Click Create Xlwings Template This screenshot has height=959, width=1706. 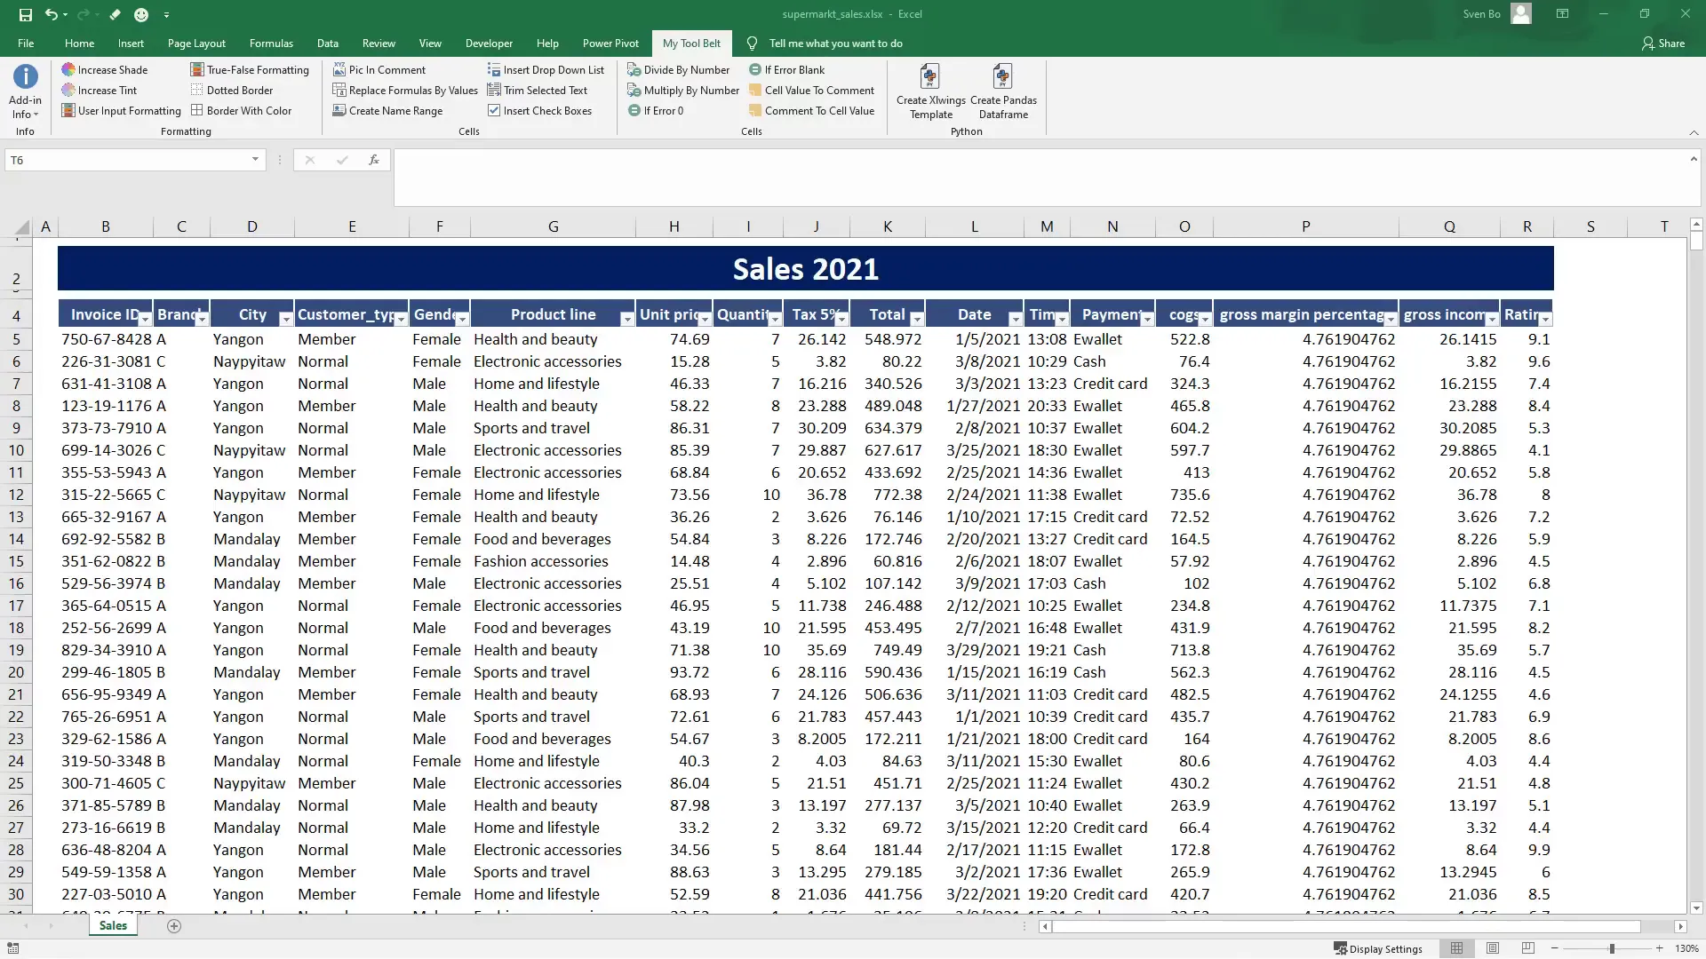pyautogui.click(x=929, y=91)
